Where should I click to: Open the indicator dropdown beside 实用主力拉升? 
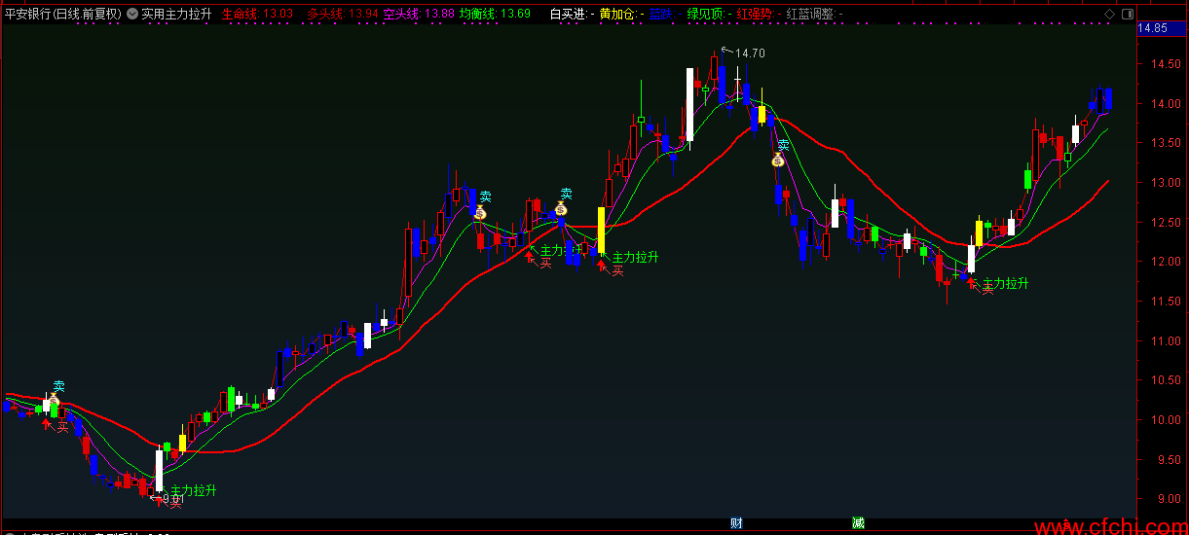tap(132, 14)
